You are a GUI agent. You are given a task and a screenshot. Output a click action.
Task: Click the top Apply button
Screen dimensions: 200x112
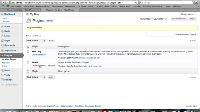pos(51,41)
